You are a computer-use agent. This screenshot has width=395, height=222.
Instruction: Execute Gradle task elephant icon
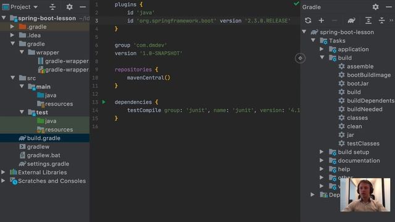click(351, 20)
